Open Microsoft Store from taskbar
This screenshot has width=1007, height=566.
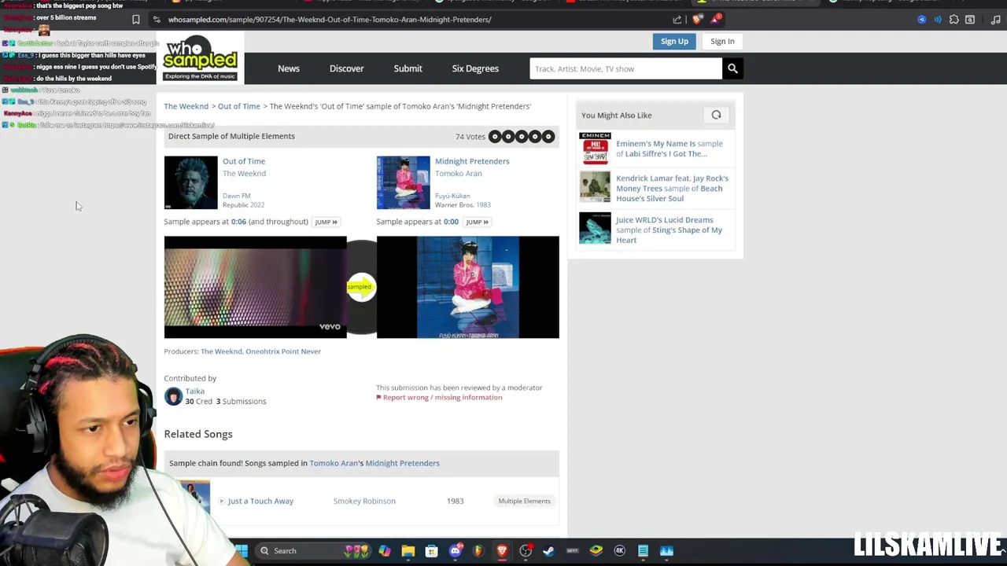[x=431, y=551]
